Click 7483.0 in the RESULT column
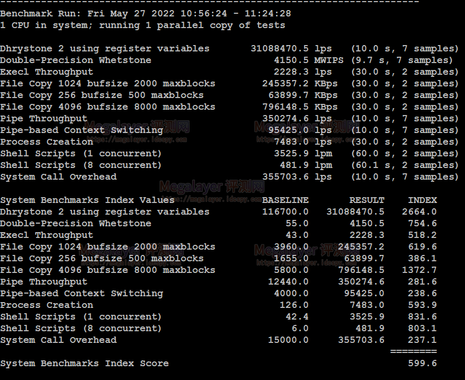The width and height of the screenshot is (465, 380). coord(367,305)
